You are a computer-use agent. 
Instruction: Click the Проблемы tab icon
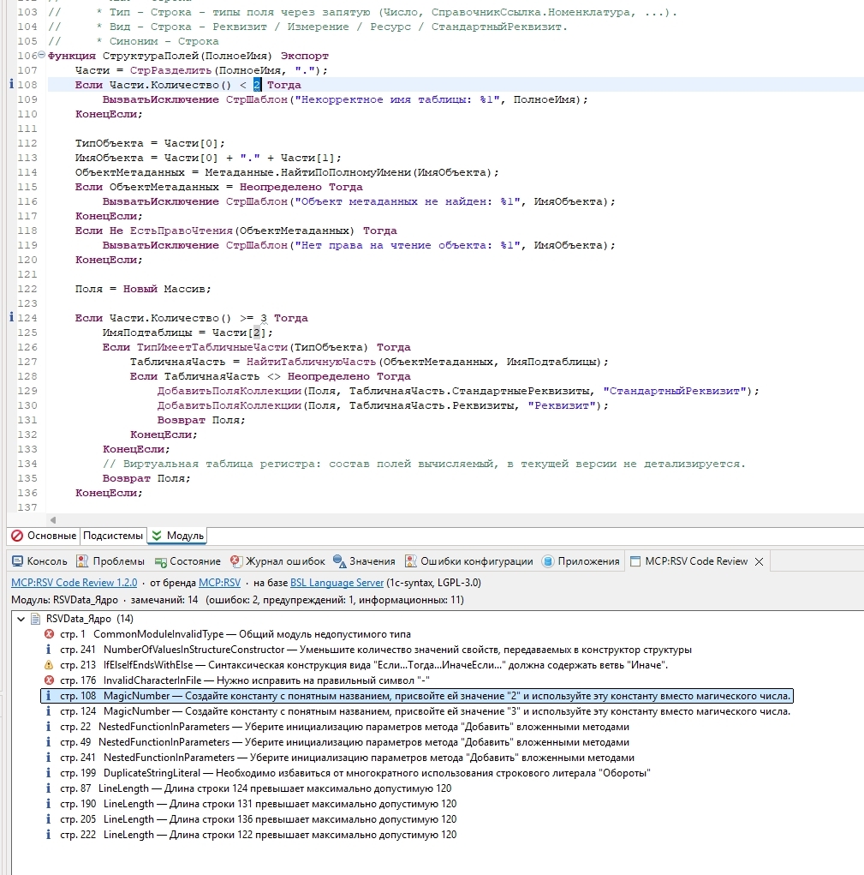click(82, 561)
